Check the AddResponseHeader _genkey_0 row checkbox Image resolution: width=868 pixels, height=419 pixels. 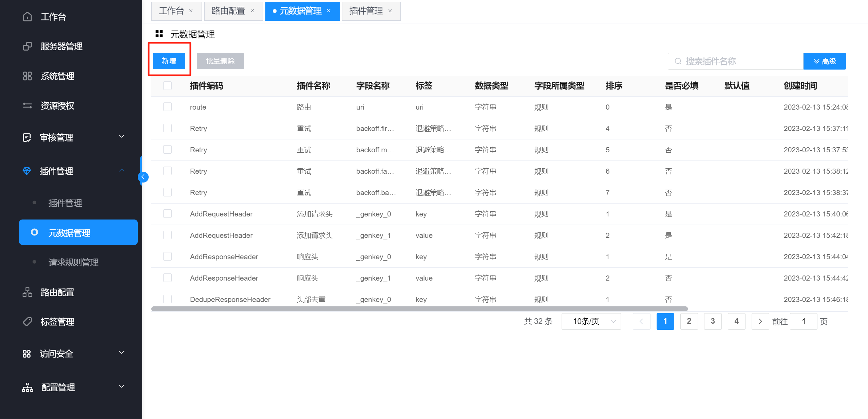[167, 256]
